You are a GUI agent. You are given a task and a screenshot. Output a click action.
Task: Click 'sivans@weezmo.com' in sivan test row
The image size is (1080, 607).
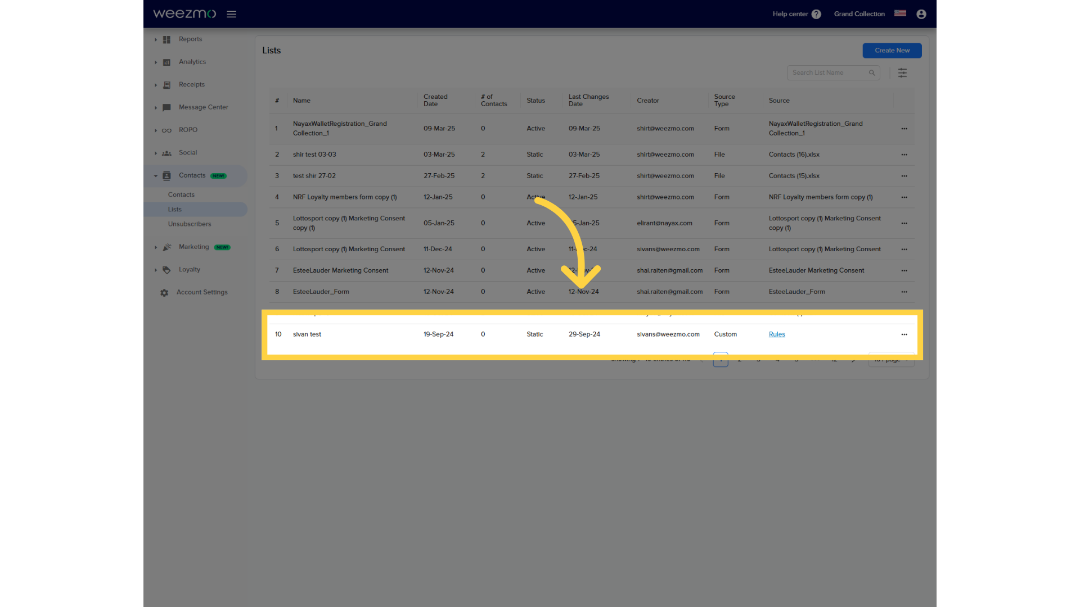tap(668, 334)
